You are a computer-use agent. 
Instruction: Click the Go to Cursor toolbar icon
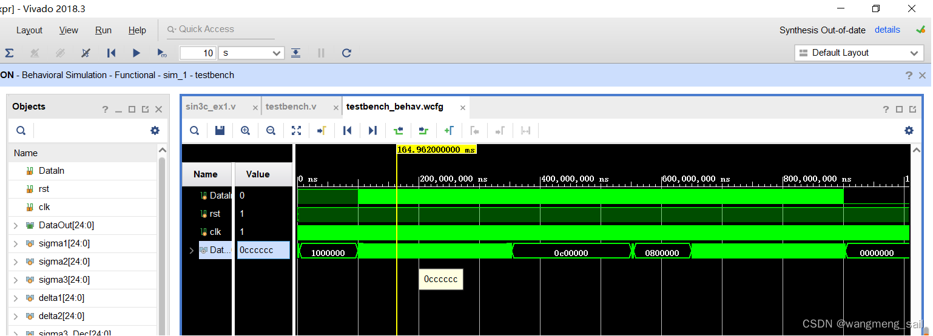point(322,130)
